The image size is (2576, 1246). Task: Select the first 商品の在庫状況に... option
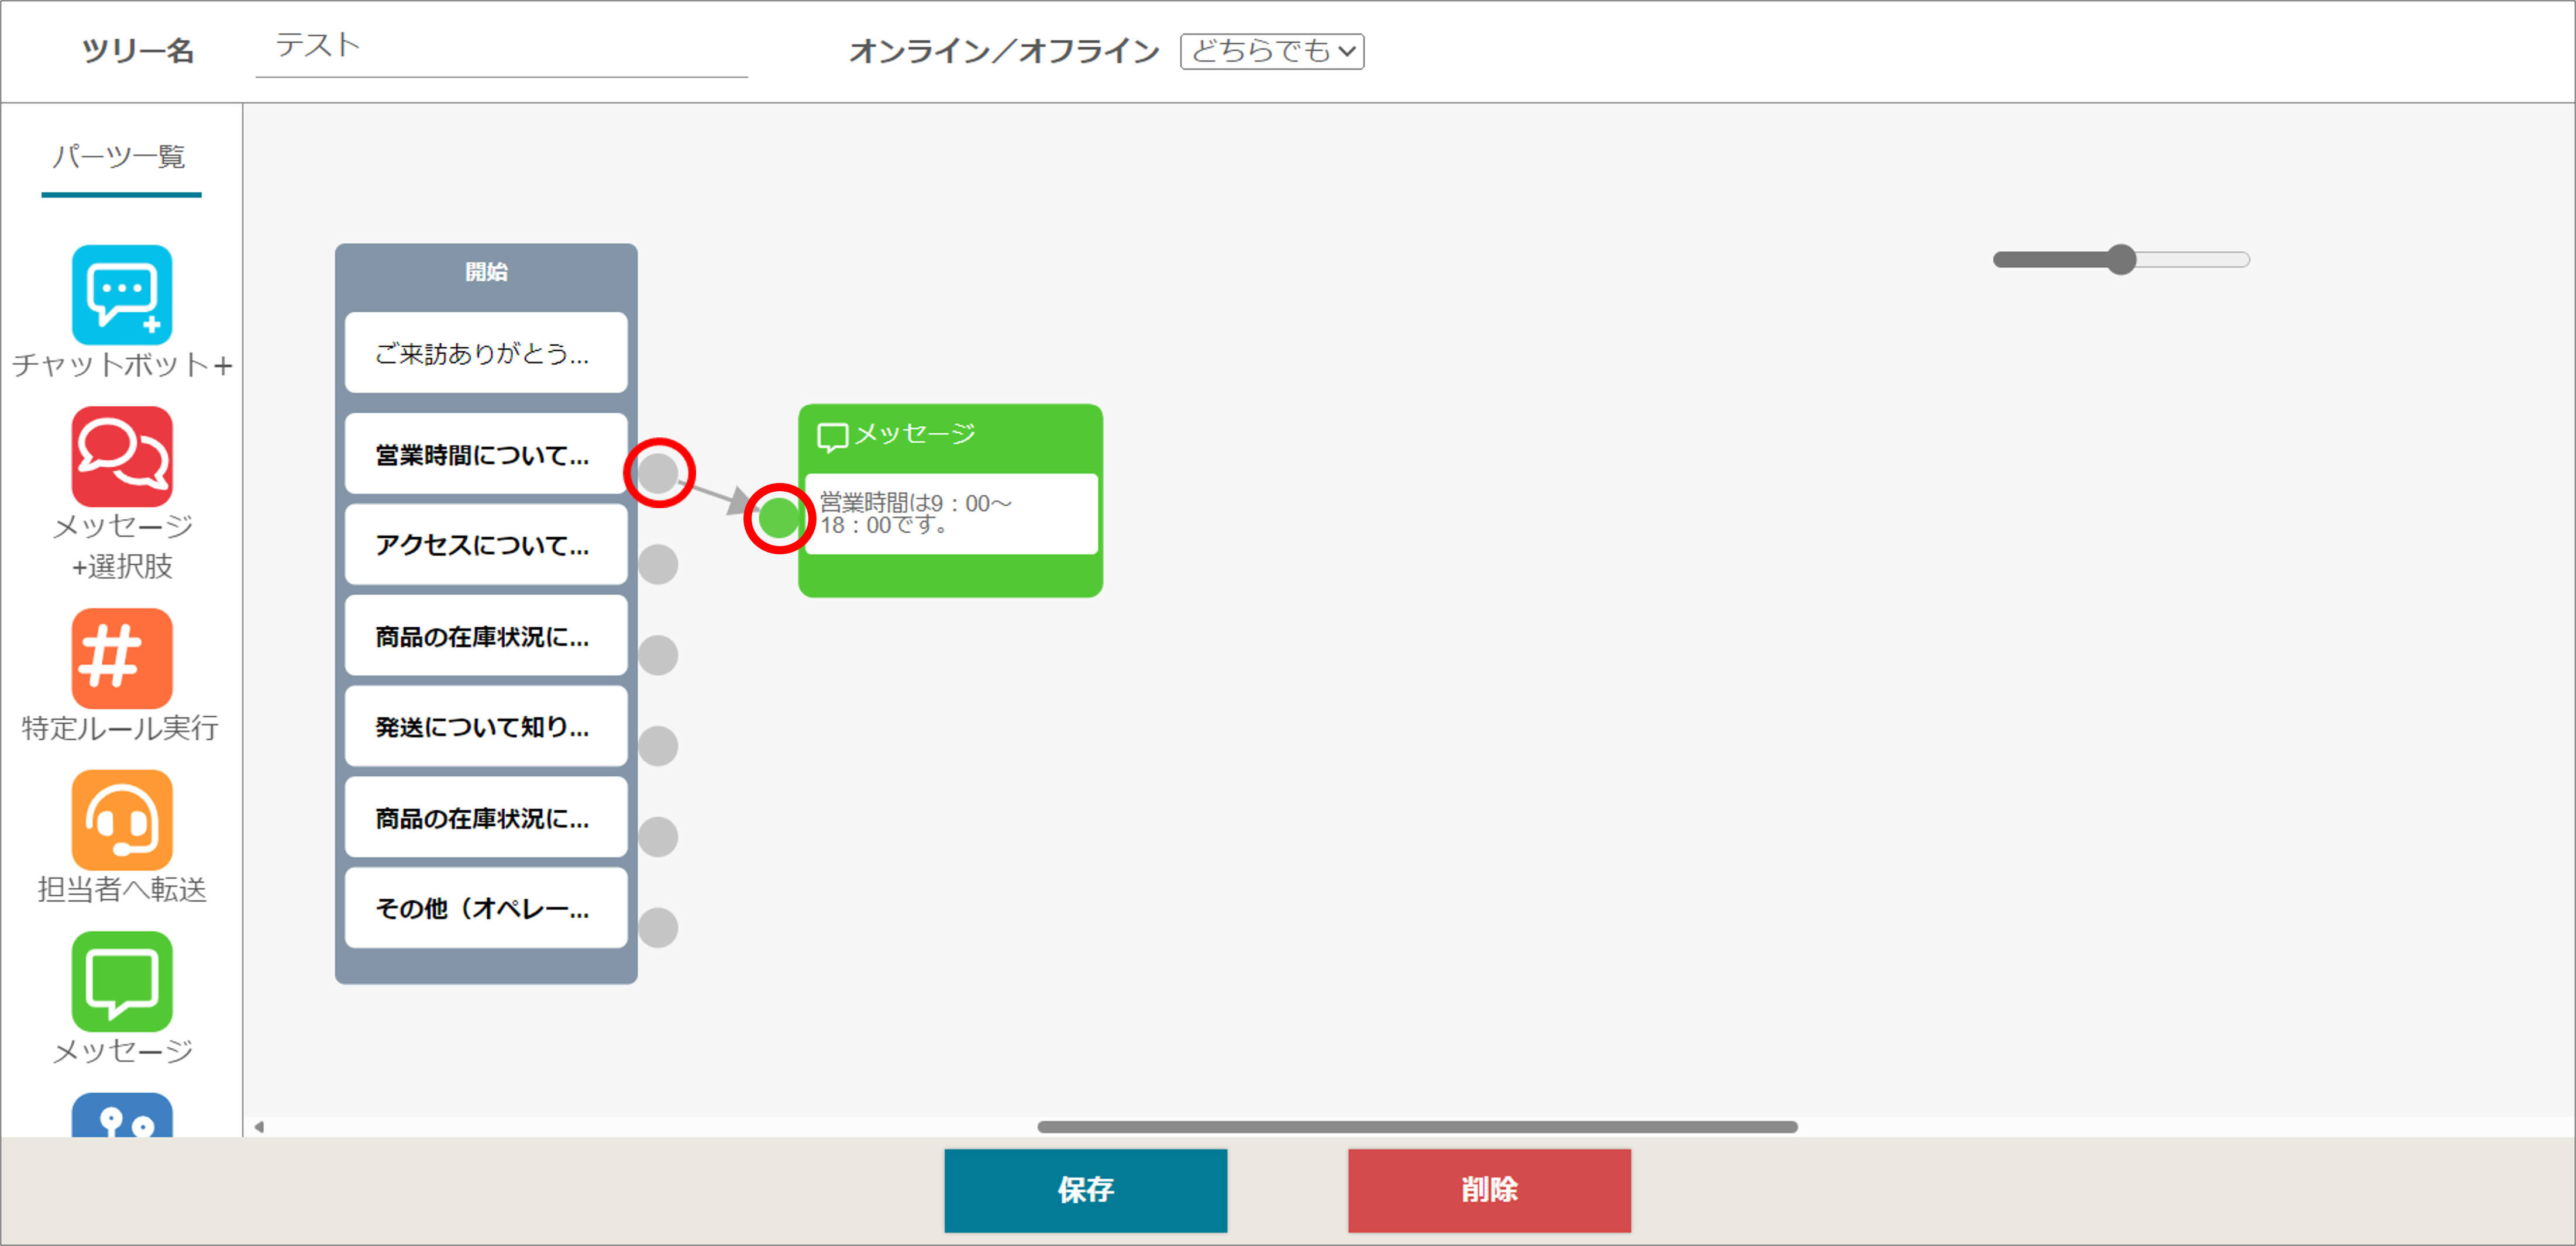tap(486, 636)
